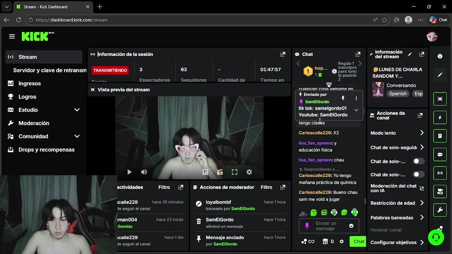
Task: Toggle the first Chat de solo-... switch
Action: [419, 161]
